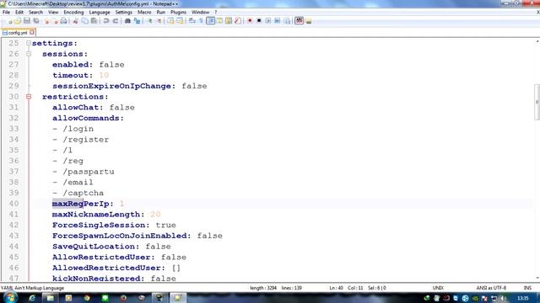Screen dimensions: 540x303
Task: Zoom out using the toolbar icon
Action: click(159, 21)
